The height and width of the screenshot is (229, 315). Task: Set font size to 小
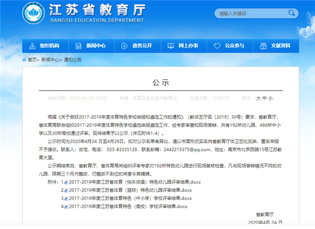pyautogui.click(x=270, y=98)
